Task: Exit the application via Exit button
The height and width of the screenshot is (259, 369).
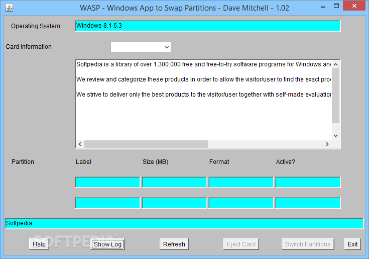Action: pyautogui.click(x=352, y=244)
